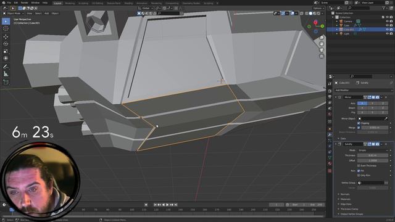Open the Global transform orientation dropdown
The height and width of the screenshot is (222, 395).
point(146,8)
